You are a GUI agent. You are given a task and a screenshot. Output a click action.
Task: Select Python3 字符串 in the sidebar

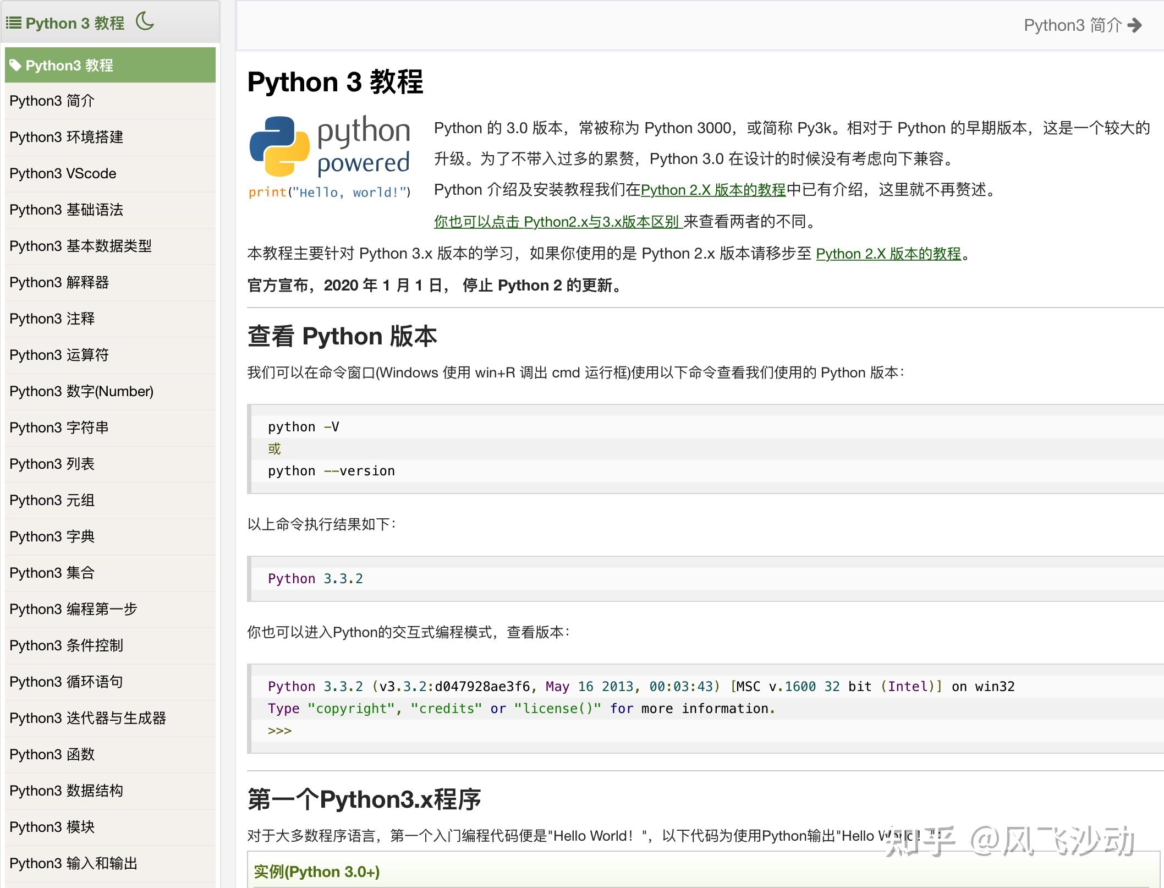click(x=59, y=427)
